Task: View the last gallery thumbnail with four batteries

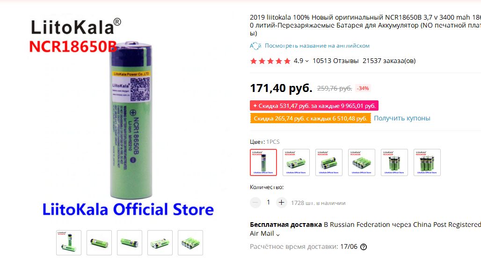Action: pos(190,243)
